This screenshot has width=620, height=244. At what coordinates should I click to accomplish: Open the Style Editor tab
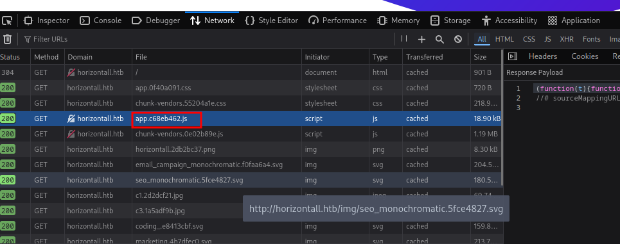(272, 20)
